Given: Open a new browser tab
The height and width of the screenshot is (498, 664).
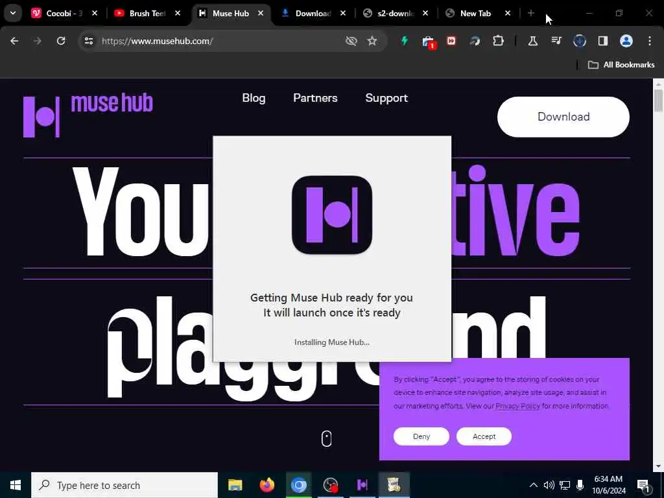Looking at the screenshot, I should click(x=530, y=13).
